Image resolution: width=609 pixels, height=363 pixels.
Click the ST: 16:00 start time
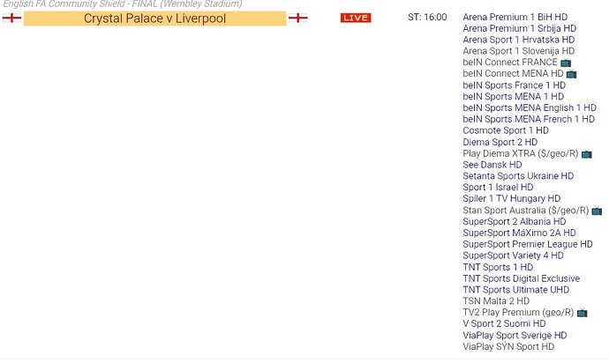click(427, 17)
